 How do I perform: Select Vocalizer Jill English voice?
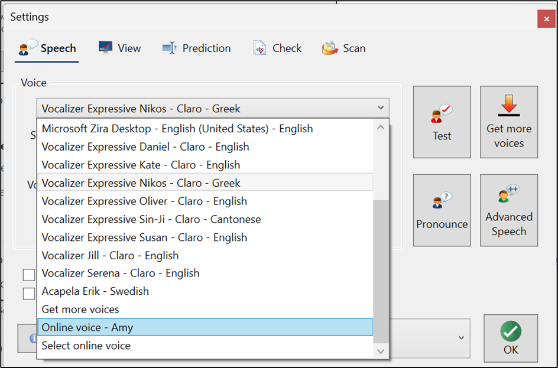pyautogui.click(x=205, y=256)
